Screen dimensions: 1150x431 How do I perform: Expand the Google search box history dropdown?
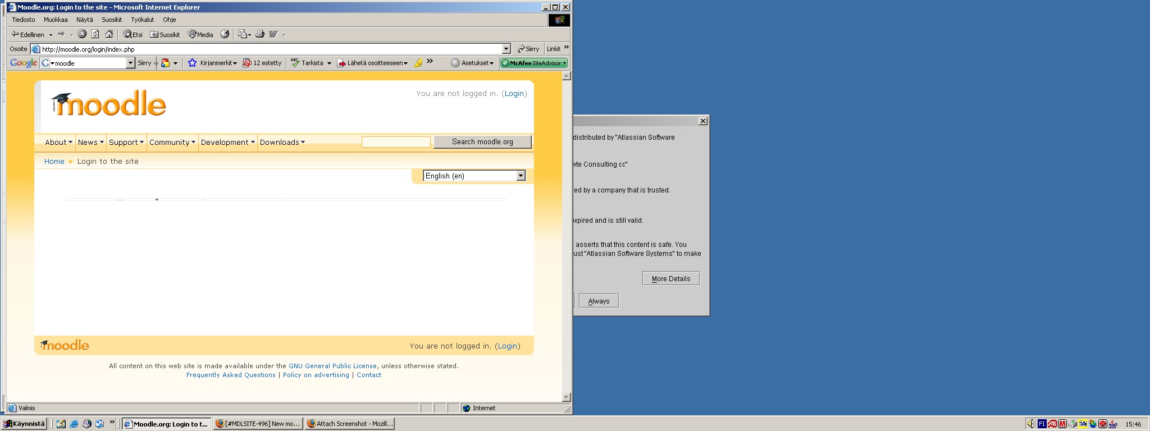pyautogui.click(x=130, y=63)
